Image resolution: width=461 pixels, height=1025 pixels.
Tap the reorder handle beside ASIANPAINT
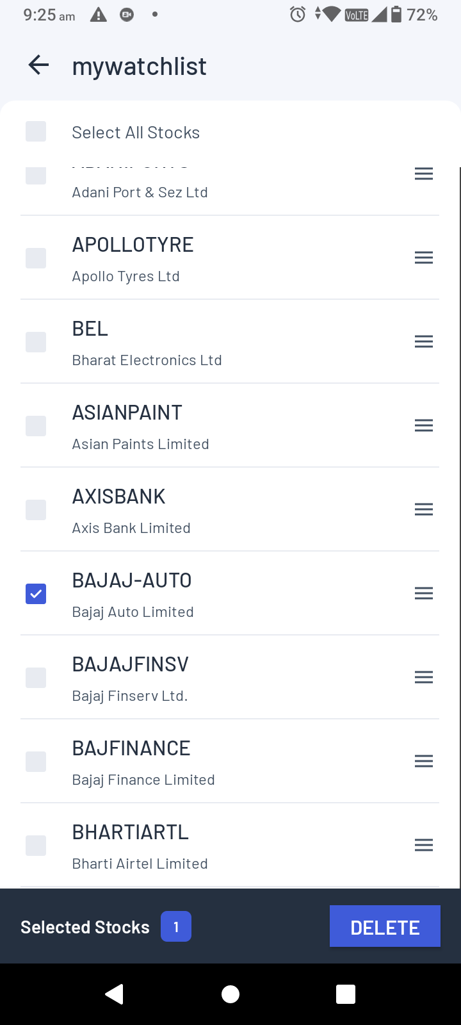click(423, 425)
